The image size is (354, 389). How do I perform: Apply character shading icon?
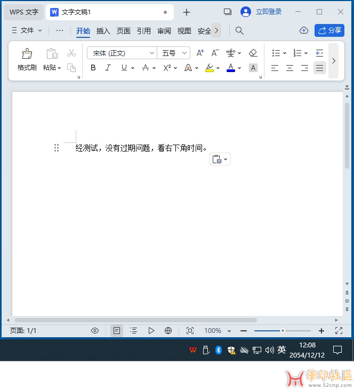[x=253, y=68]
